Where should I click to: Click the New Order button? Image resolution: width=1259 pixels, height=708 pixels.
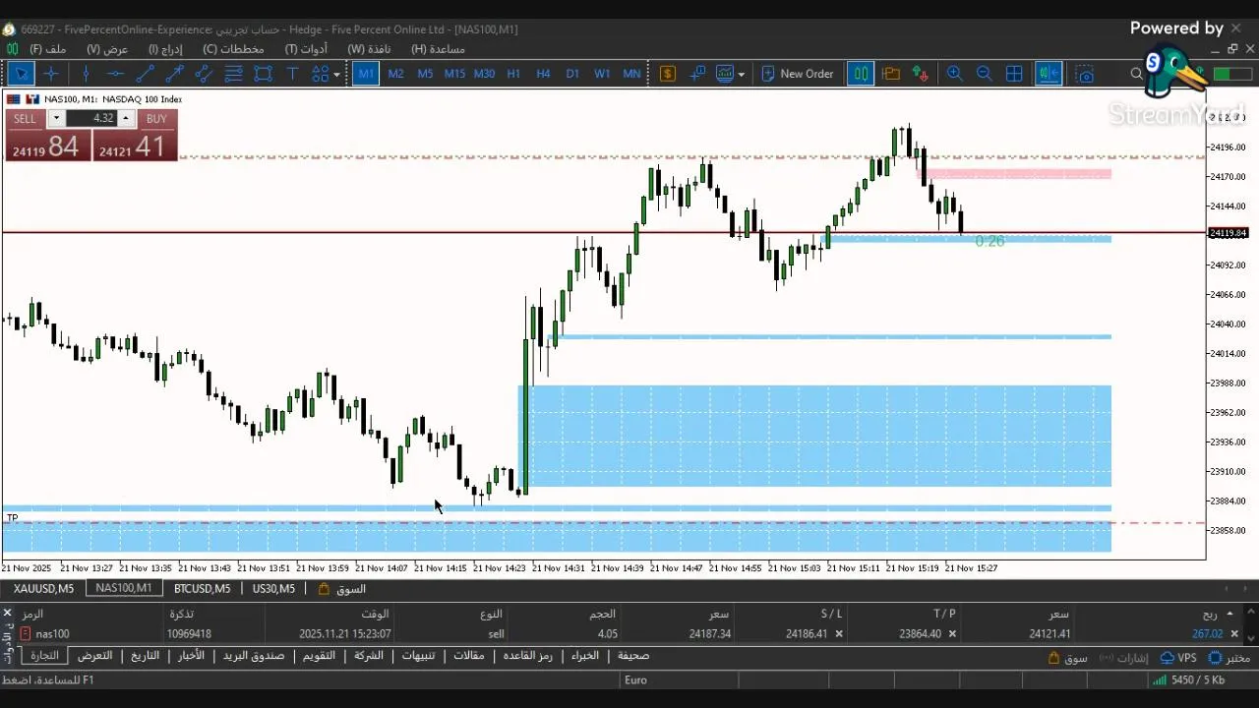[796, 74]
